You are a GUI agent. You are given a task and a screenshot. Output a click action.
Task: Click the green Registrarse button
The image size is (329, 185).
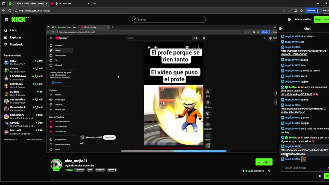[x=322, y=19]
